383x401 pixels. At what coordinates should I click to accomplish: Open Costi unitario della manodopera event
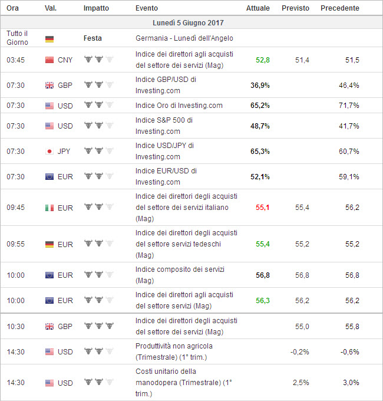183,382
